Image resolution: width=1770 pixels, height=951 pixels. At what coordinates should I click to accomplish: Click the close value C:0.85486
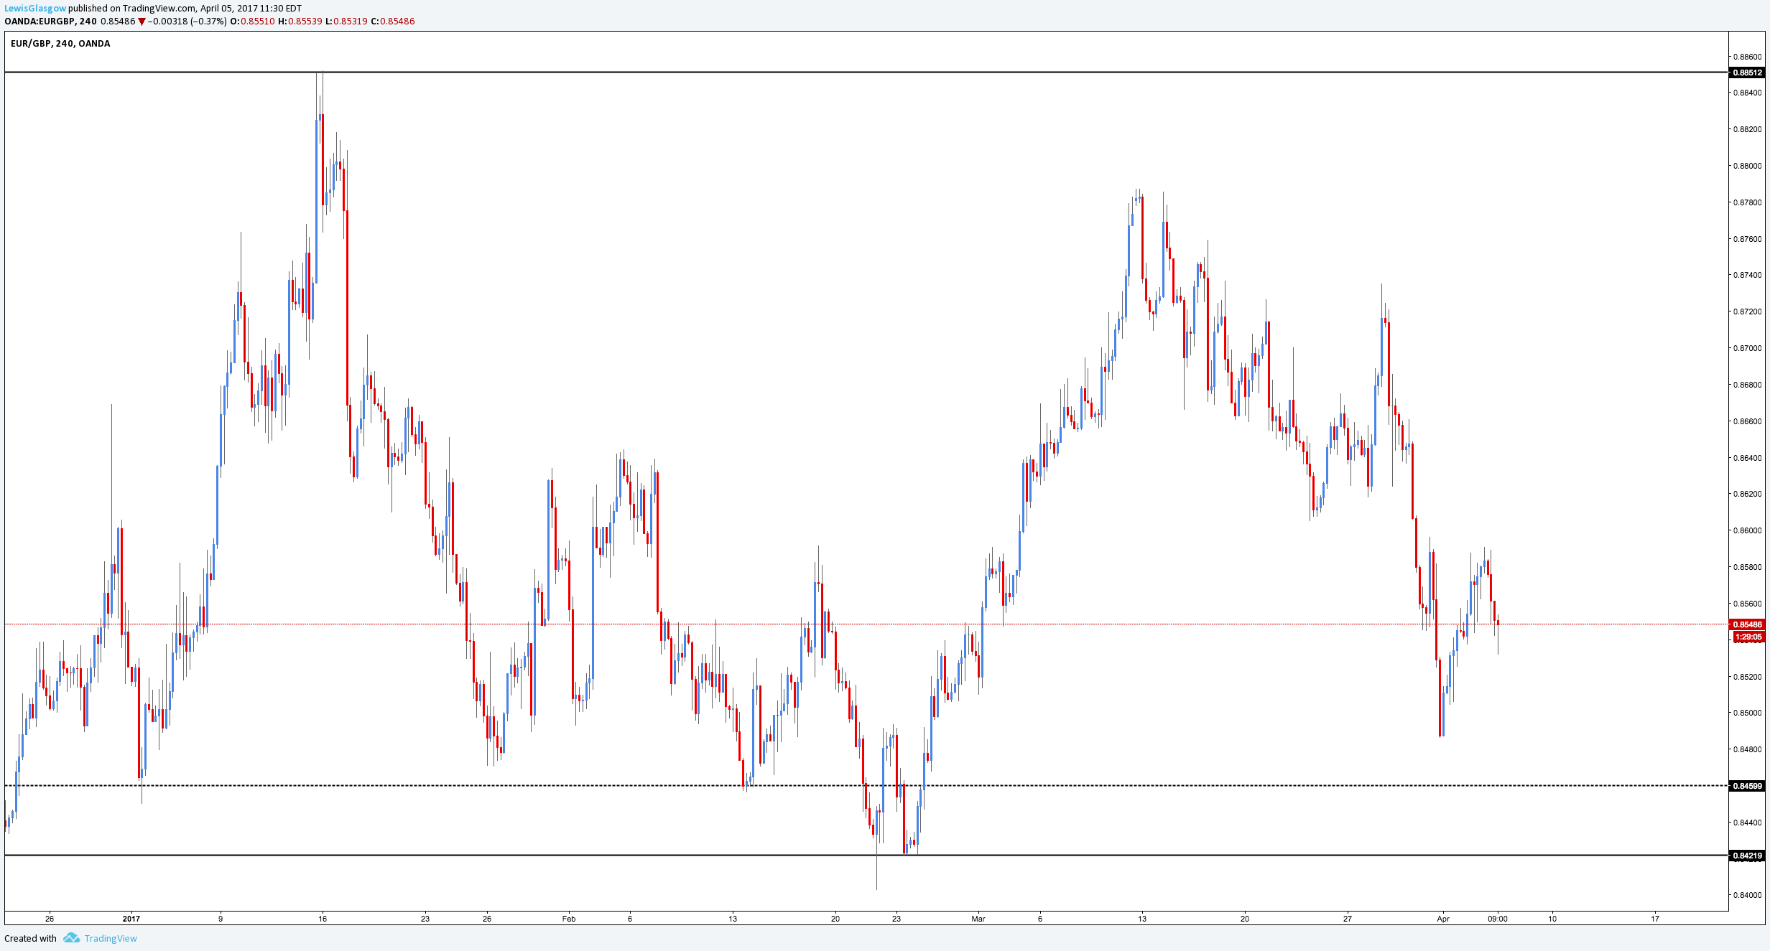click(393, 21)
